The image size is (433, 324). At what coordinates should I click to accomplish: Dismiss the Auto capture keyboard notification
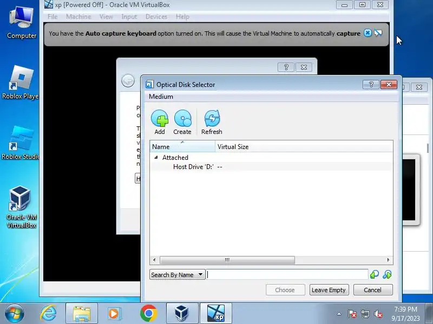pyautogui.click(x=368, y=33)
